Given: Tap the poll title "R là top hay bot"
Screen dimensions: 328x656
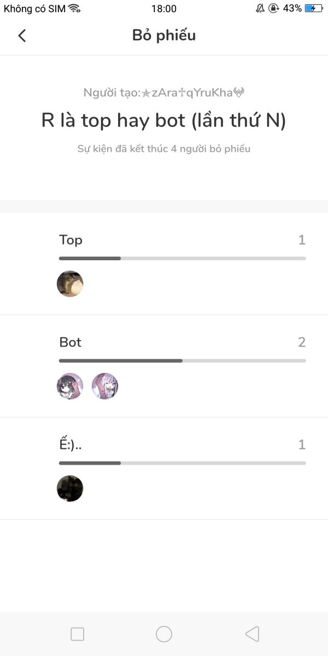Looking at the screenshot, I should pos(163,121).
